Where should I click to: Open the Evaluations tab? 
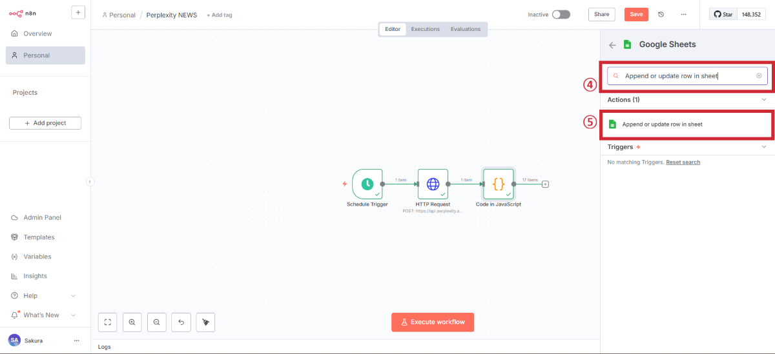point(466,29)
